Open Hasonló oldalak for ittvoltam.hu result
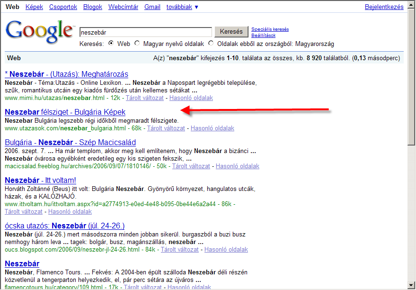 point(70,212)
